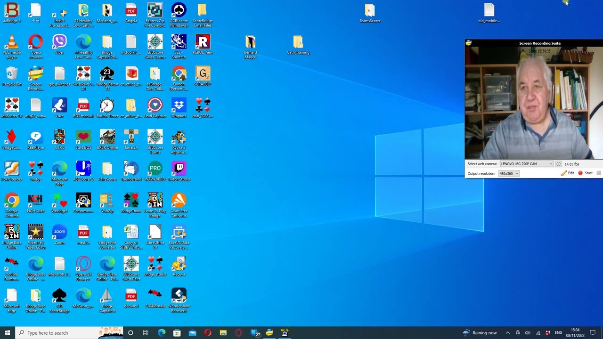Open TeamsScorer folder on desktop
603x339 pixels.
(x=370, y=13)
